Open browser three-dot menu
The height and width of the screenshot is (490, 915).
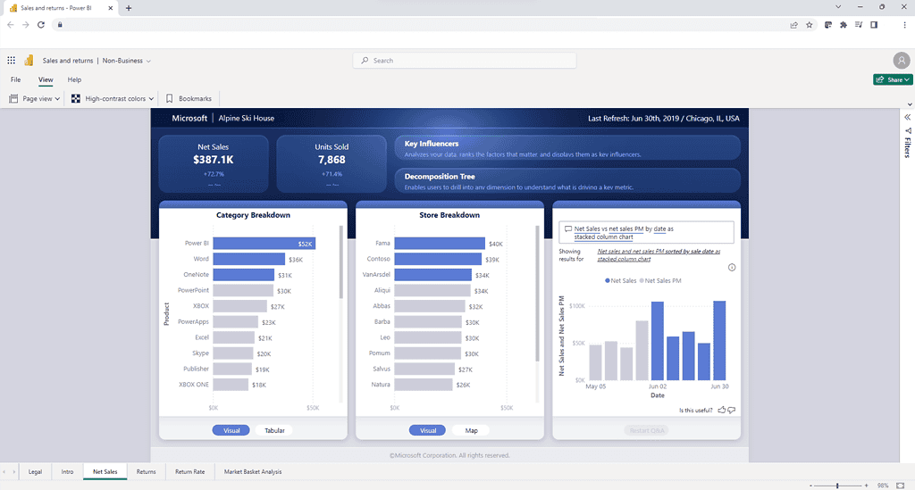[x=904, y=24]
